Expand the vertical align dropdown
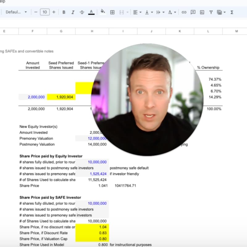This screenshot has height=247, width=247. click(x=149, y=12)
